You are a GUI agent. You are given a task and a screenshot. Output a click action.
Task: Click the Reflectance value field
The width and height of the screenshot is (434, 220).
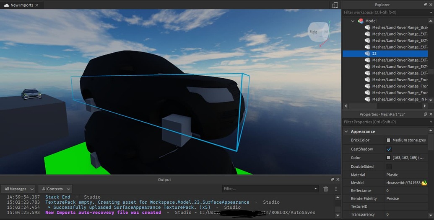pos(406,191)
